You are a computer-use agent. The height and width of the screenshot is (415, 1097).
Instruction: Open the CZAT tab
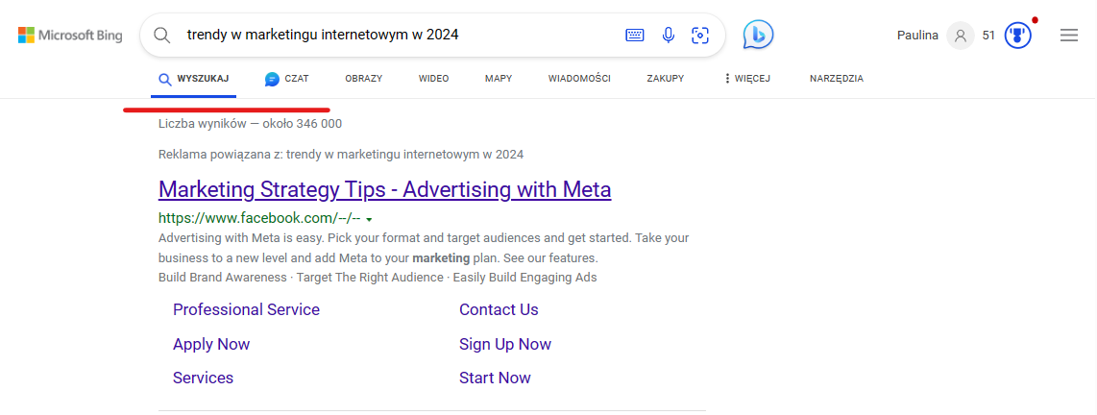[287, 79]
